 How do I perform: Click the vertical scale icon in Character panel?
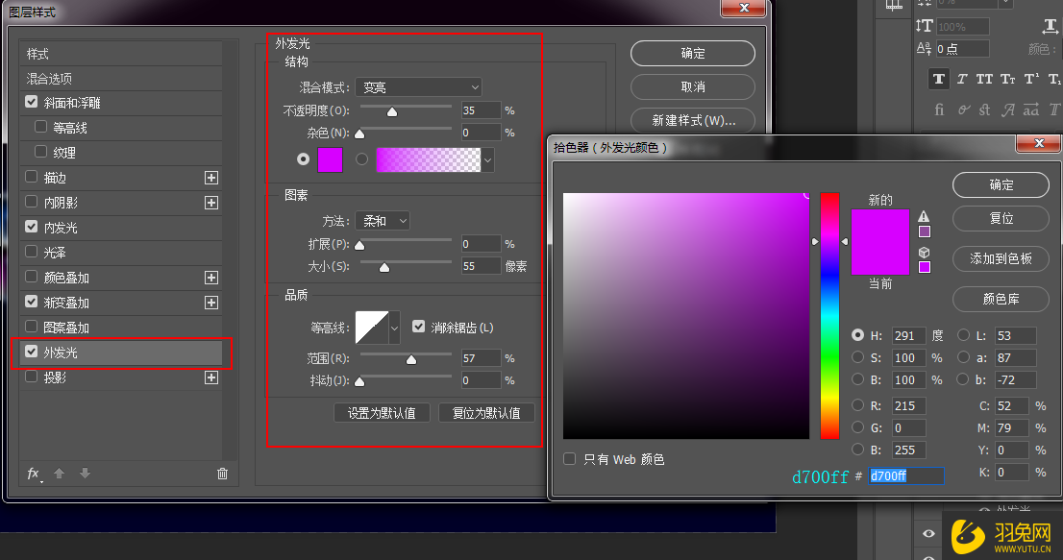(924, 26)
